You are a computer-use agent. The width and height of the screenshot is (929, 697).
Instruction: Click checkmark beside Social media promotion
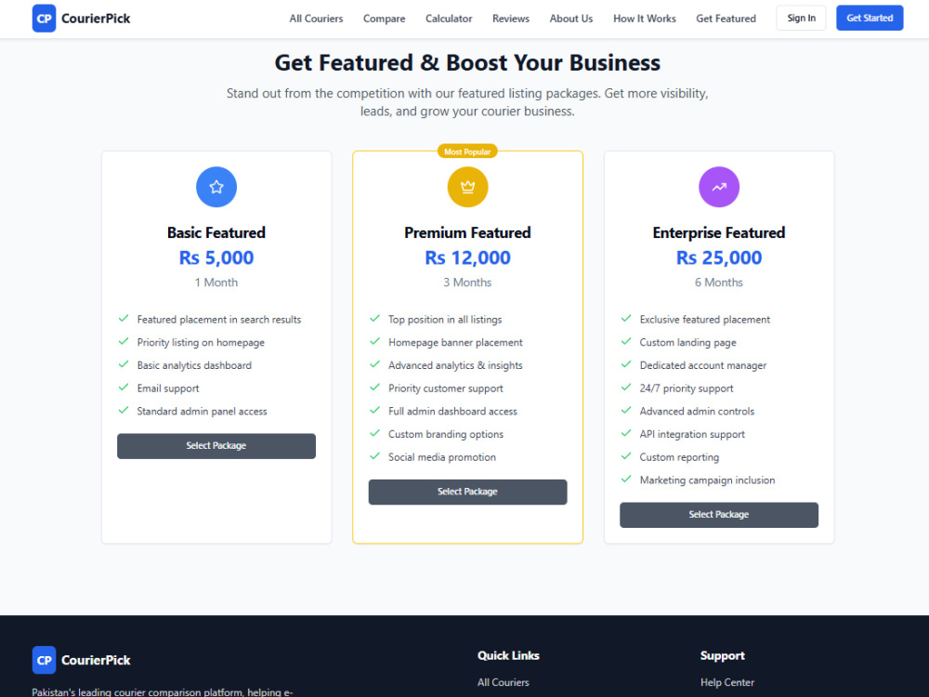374,456
